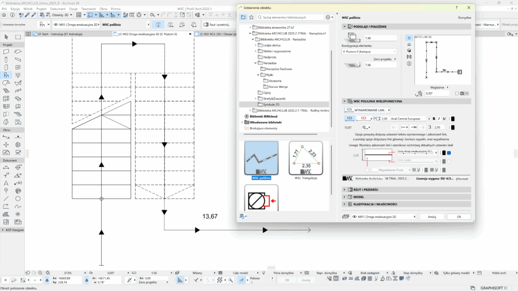Toggle underline text formatting in dialog
This screenshot has width=518, height=291.
[444, 118]
